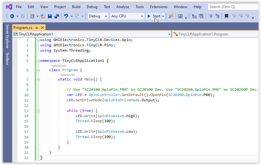Save all files with the multi-disk icon
261x165 pixels.
click(x=57, y=16)
